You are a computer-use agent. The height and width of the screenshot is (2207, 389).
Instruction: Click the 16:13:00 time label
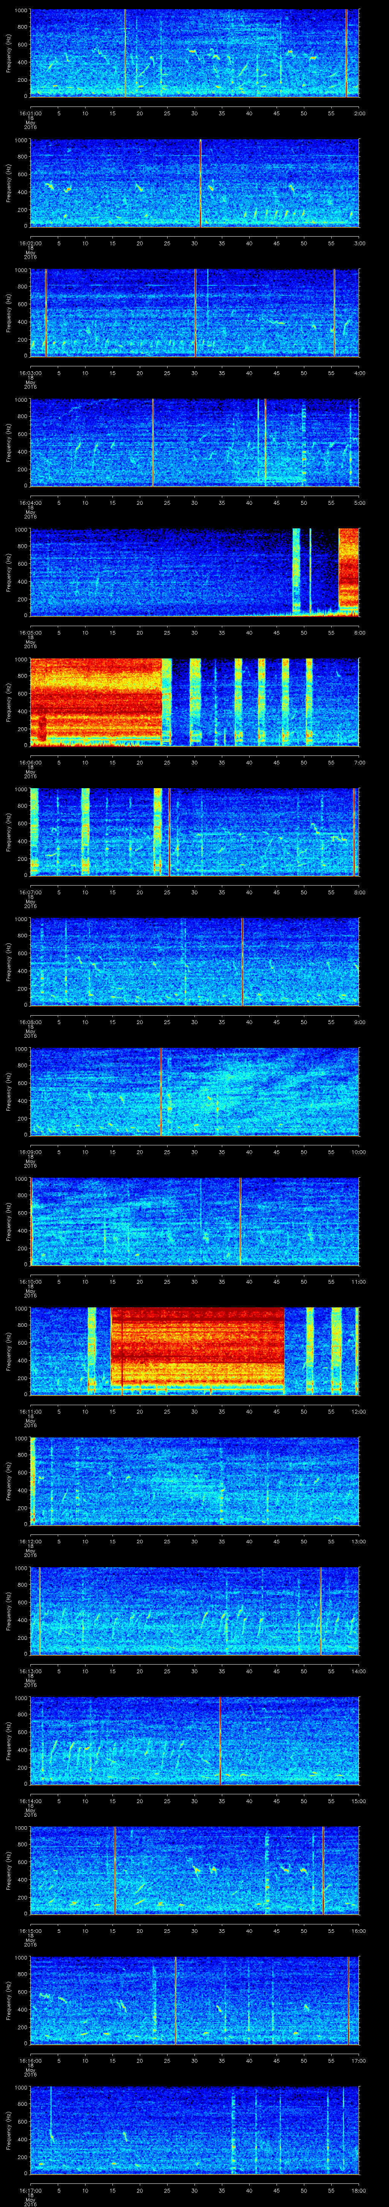(x=30, y=1671)
